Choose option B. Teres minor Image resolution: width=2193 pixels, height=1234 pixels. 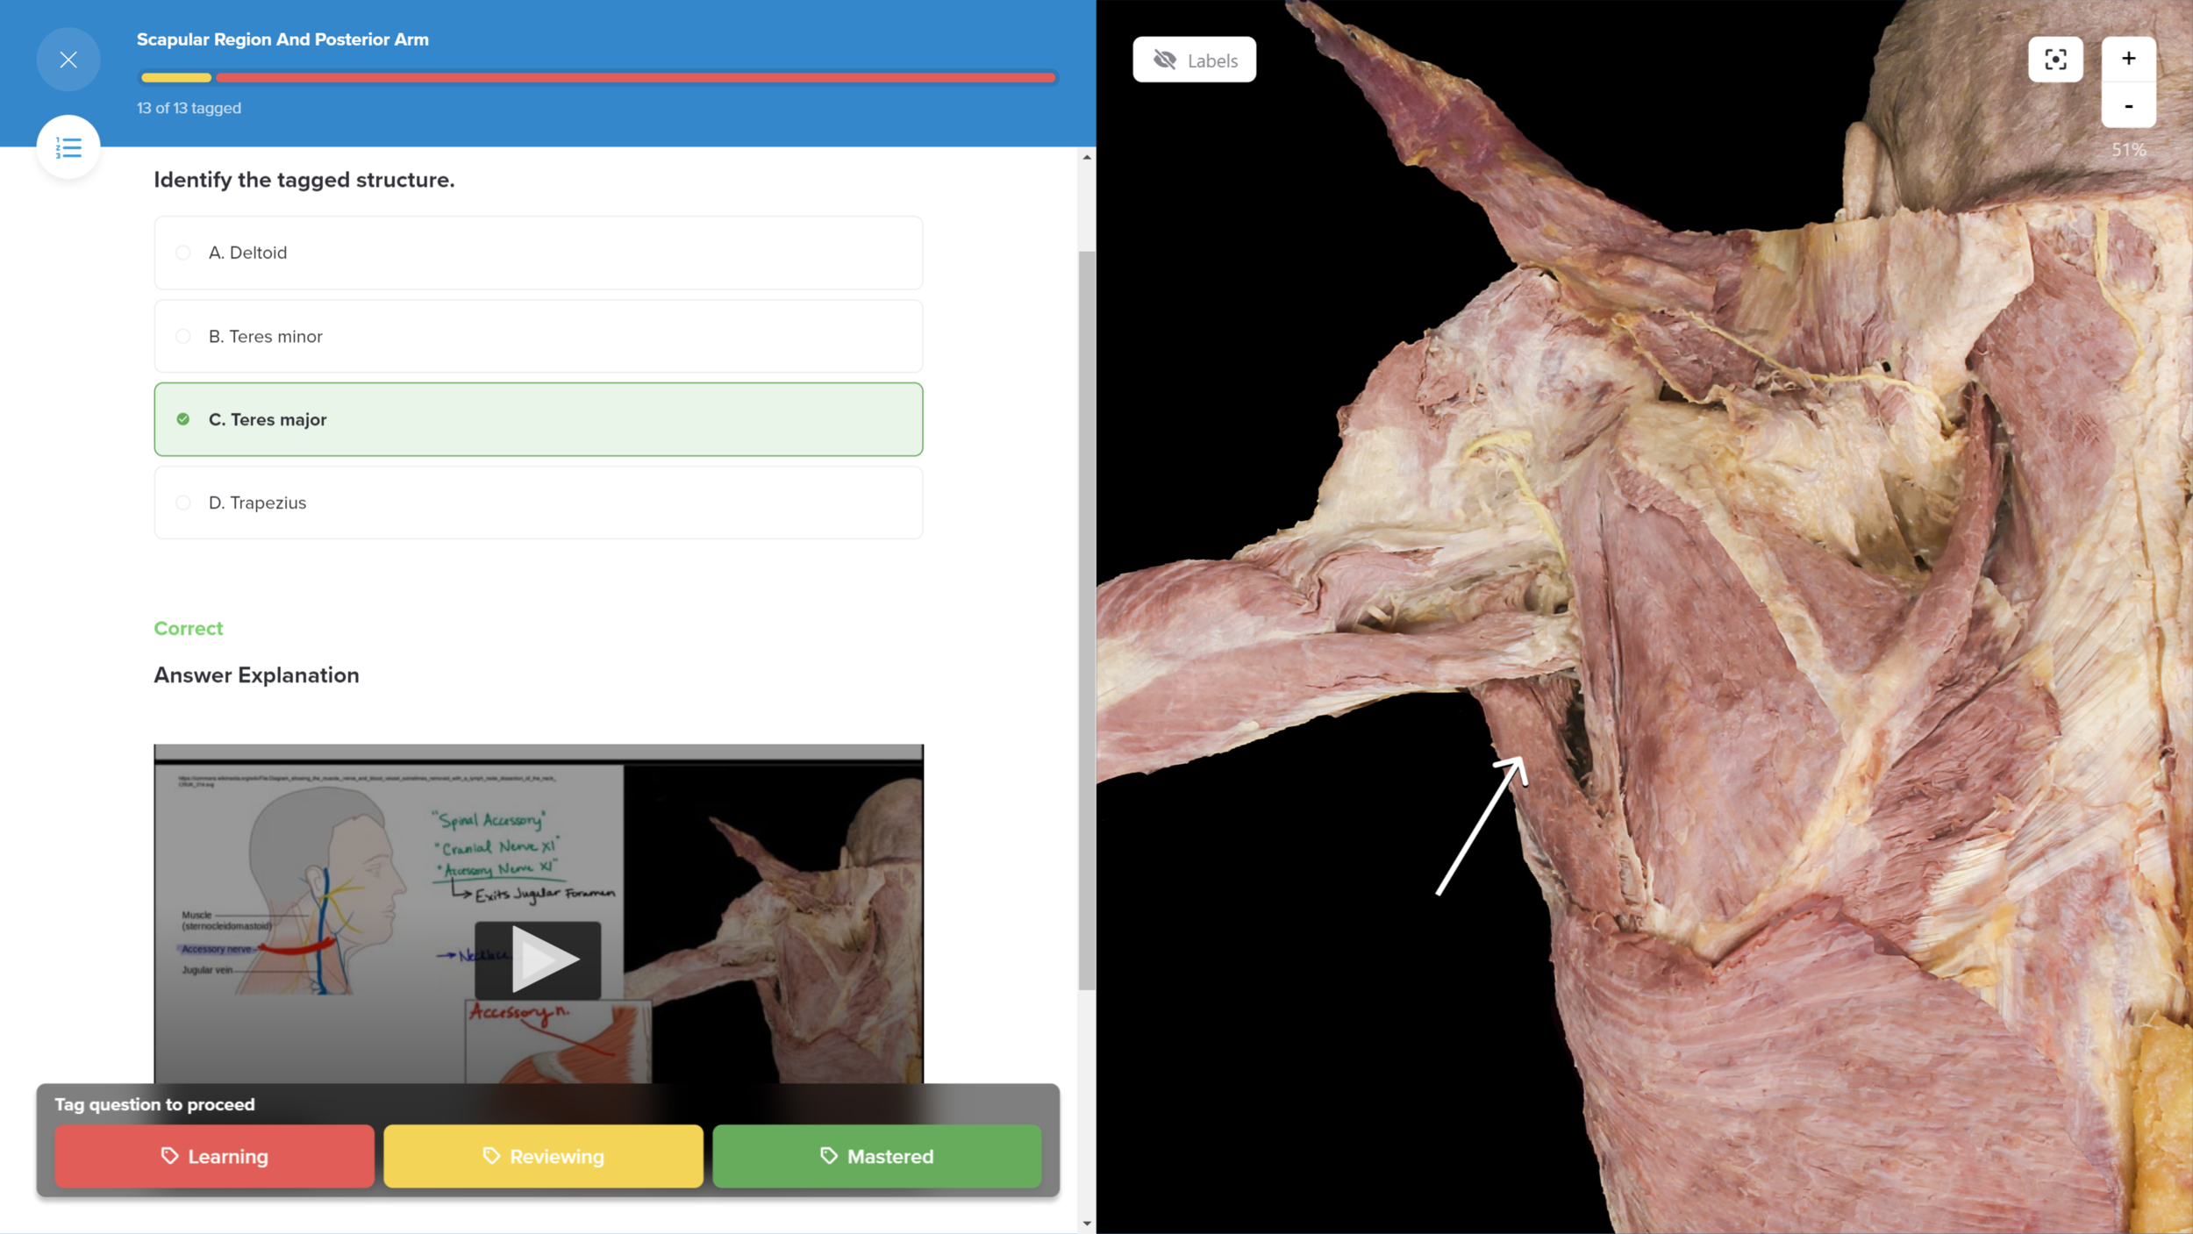pos(538,336)
